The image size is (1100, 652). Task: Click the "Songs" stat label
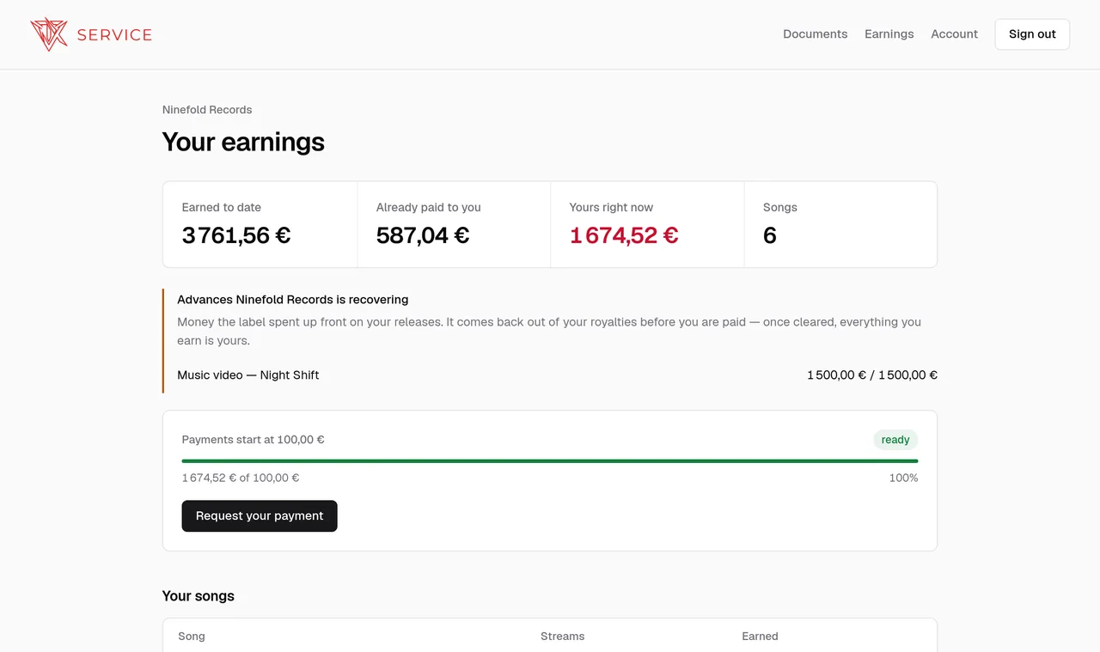[780, 208]
